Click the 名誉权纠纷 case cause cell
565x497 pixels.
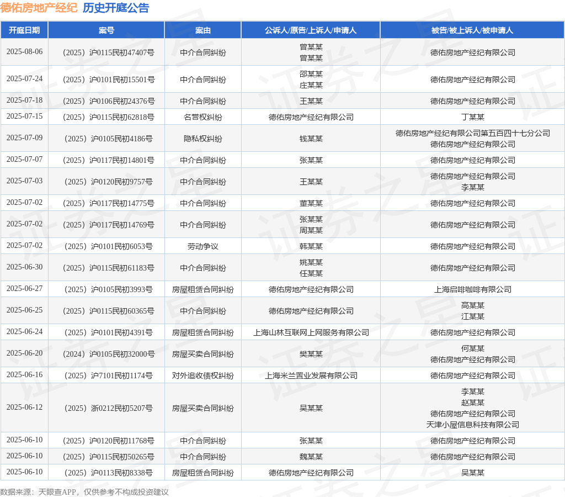click(203, 117)
